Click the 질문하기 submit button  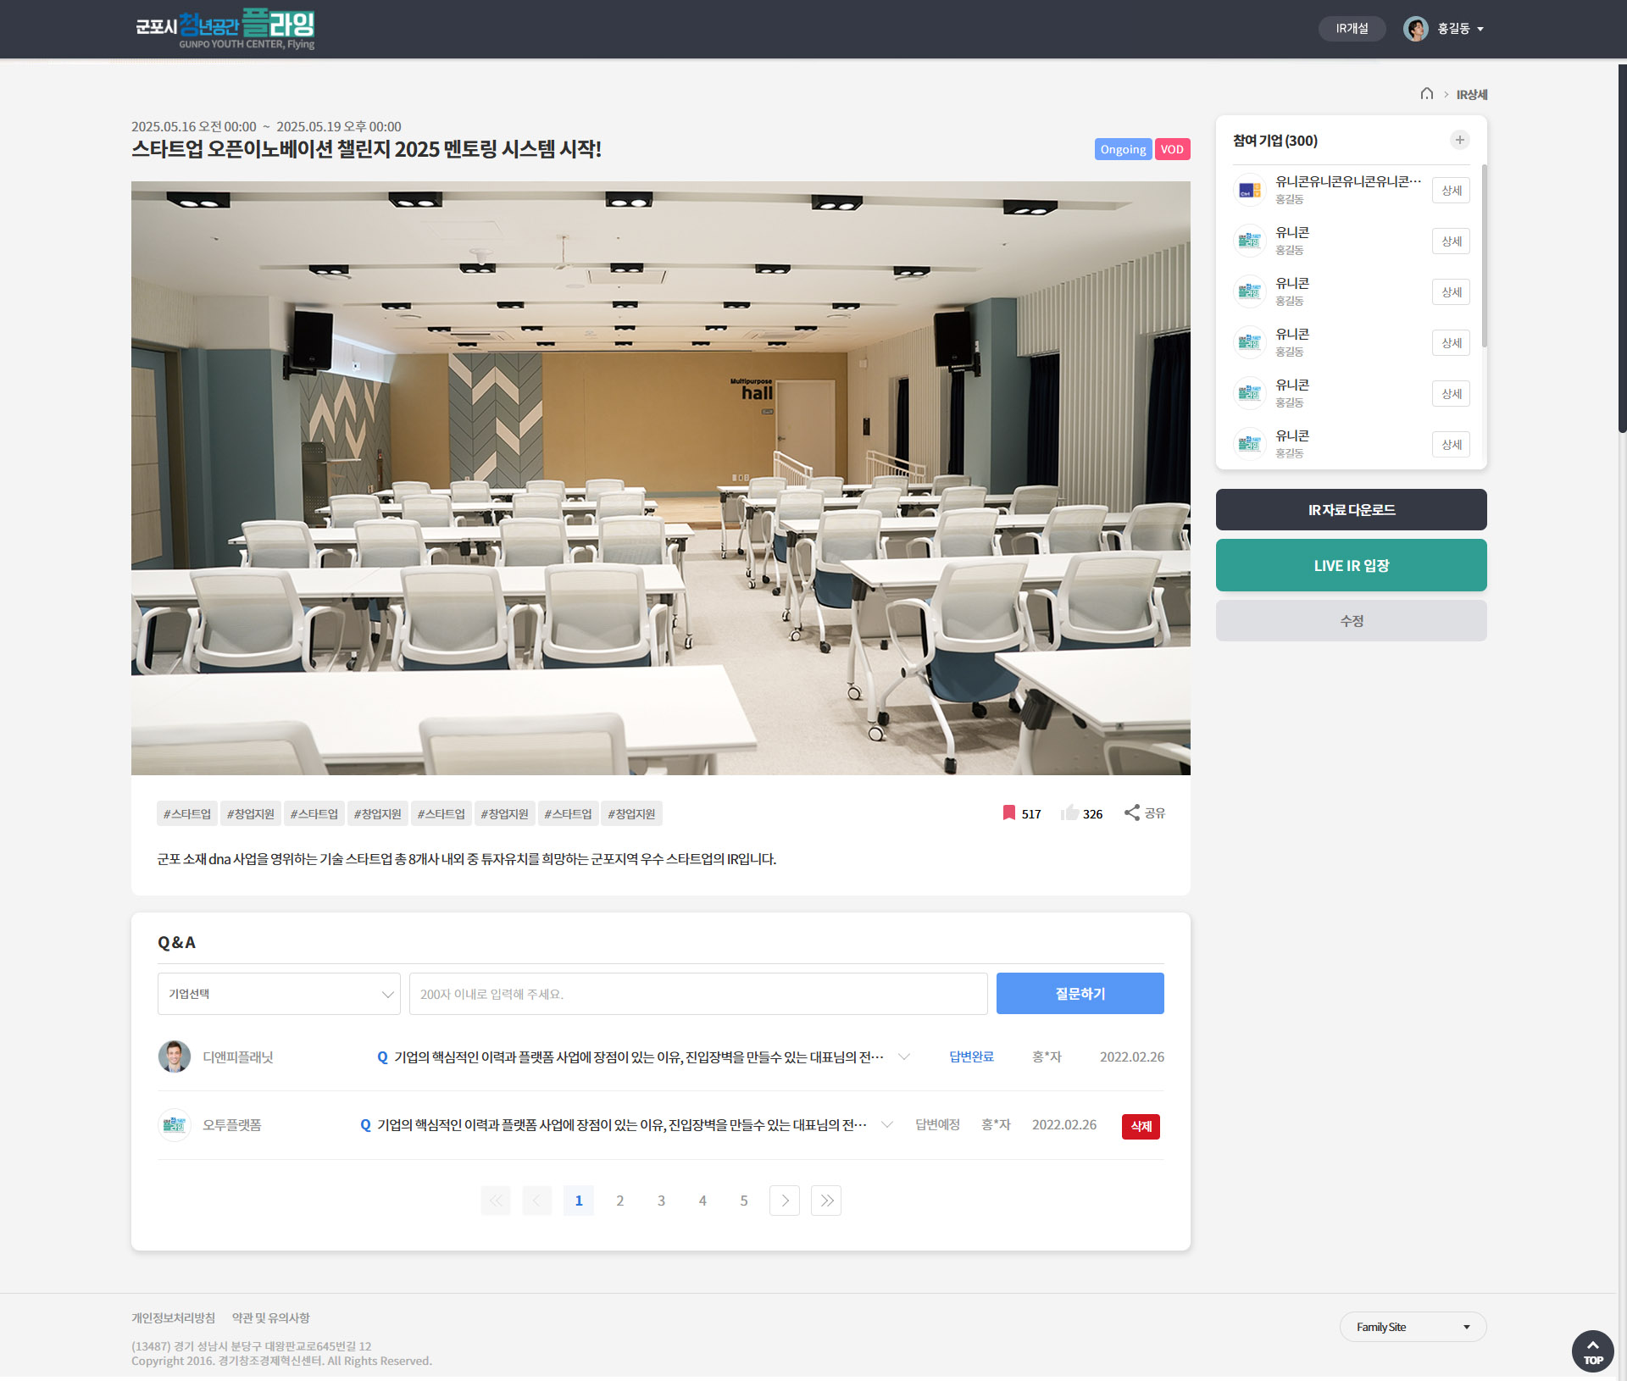click(1080, 994)
